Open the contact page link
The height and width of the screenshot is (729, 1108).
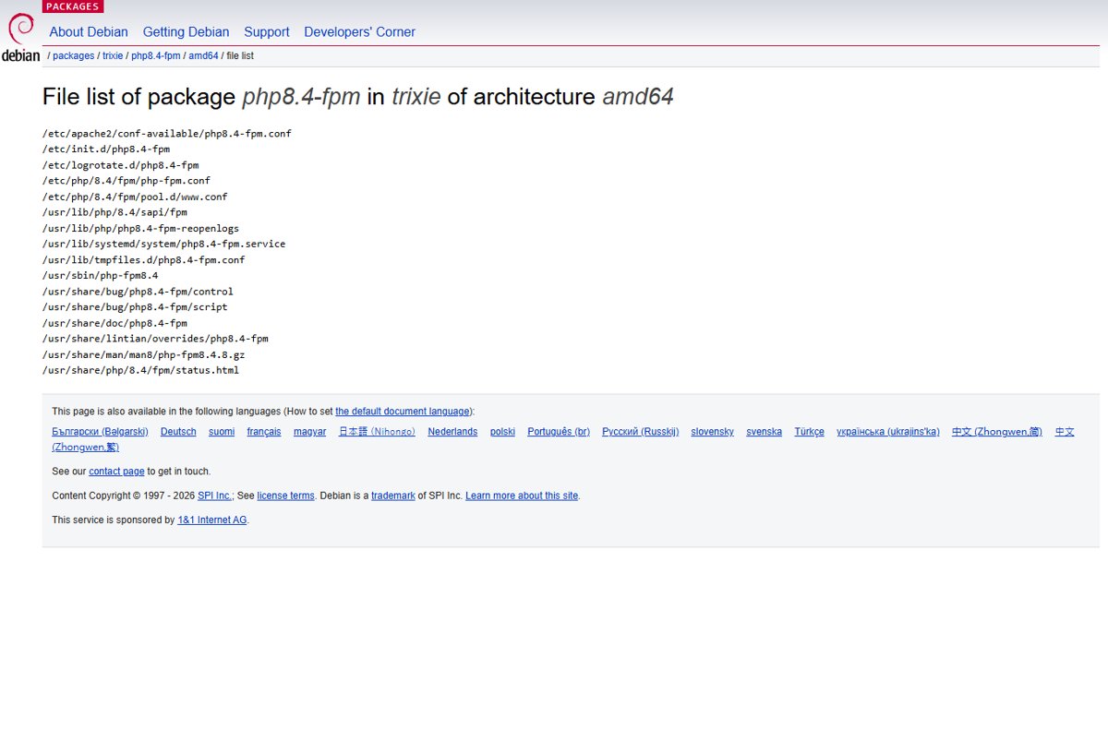click(116, 472)
